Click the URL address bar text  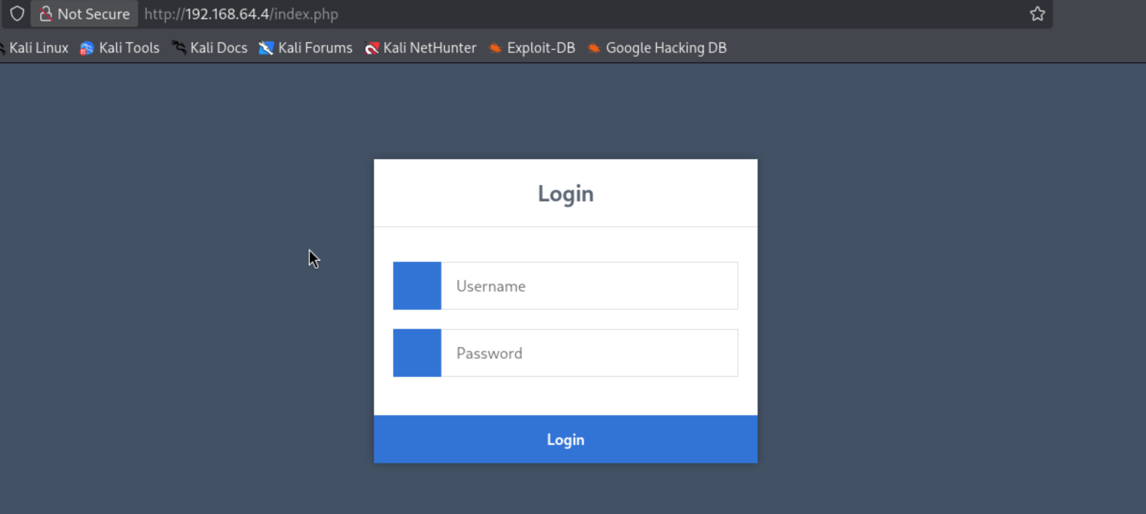[242, 14]
